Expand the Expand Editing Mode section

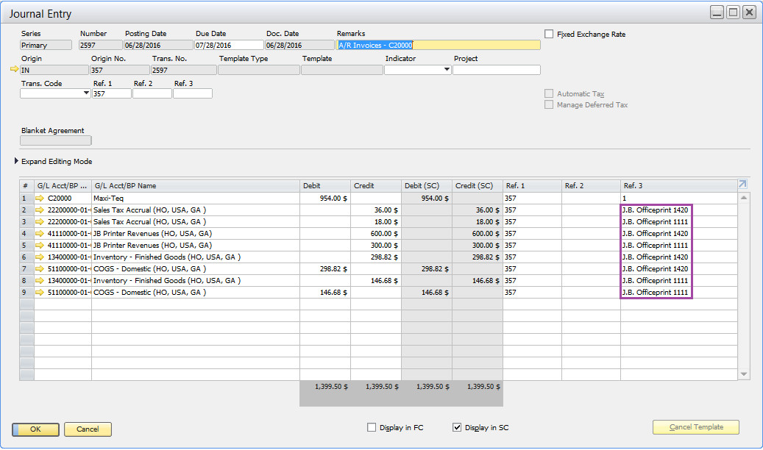[17, 162]
